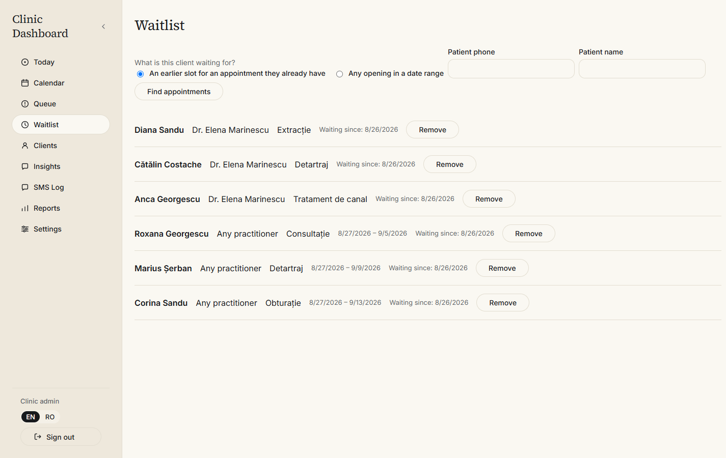Click the name 'Diana Sandu'
Image resolution: width=726 pixels, height=458 pixels.
pyautogui.click(x=159, y=130)
